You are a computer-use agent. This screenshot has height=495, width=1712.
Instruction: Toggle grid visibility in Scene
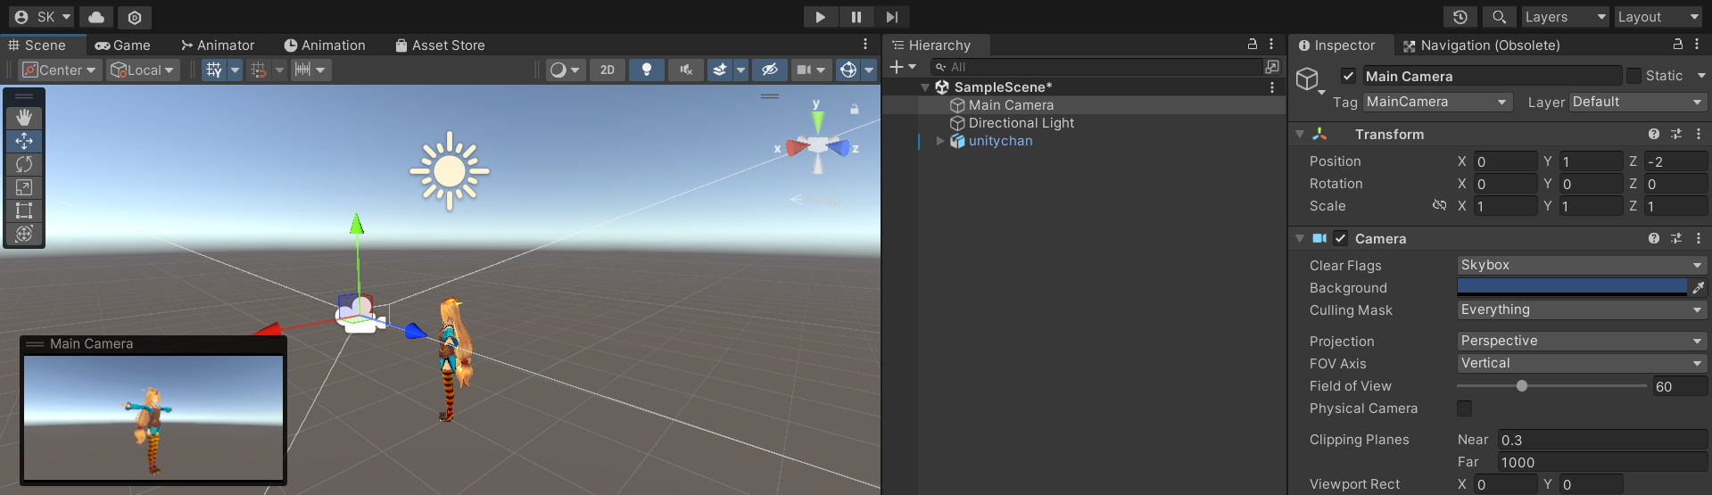(214, 70)
